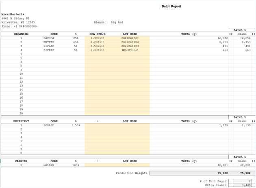Click total 8,753 for organism 2
The image size is (256, 188).
(223, 42)
